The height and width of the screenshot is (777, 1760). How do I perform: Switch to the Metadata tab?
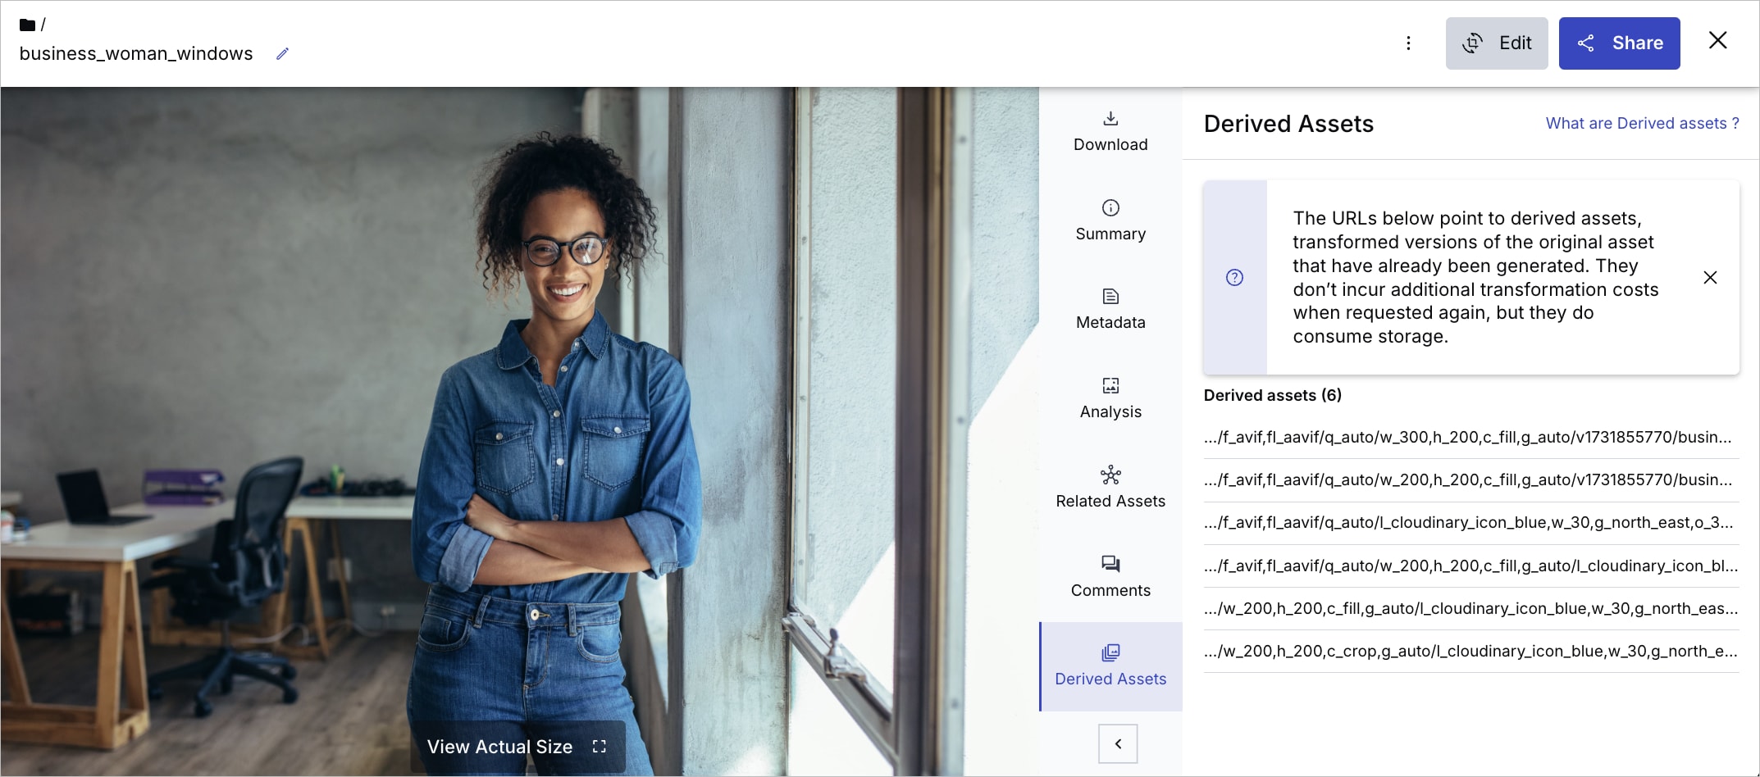point(1110,310)
